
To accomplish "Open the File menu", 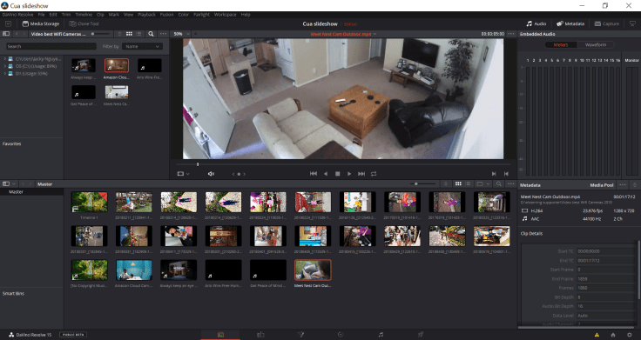I will (x=41, y=15).
